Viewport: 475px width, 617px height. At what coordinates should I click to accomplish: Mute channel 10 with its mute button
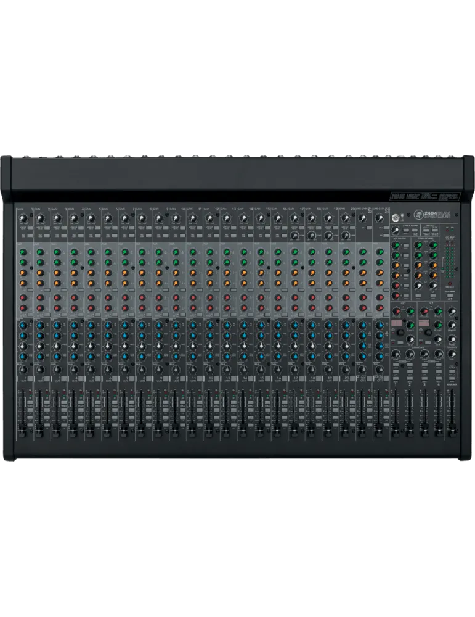tap(183, 379)
